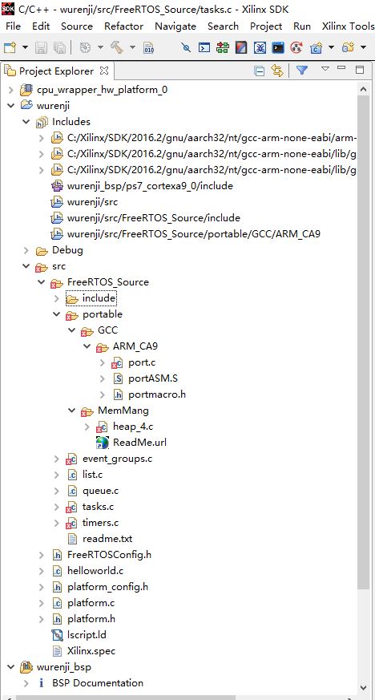Click the Save All toolbar icon
375x700 pixels.
58,47
